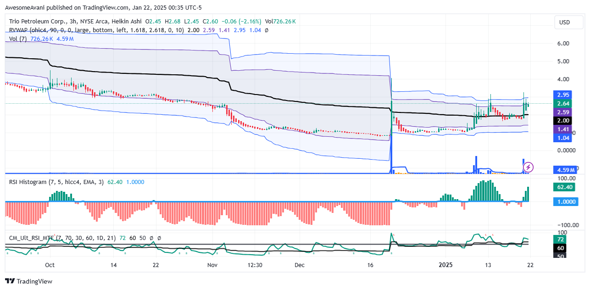The width and height of the screenshot is (590, 290).
Task: Click the Nov label on time axis
Action: (x=212, y=265)
